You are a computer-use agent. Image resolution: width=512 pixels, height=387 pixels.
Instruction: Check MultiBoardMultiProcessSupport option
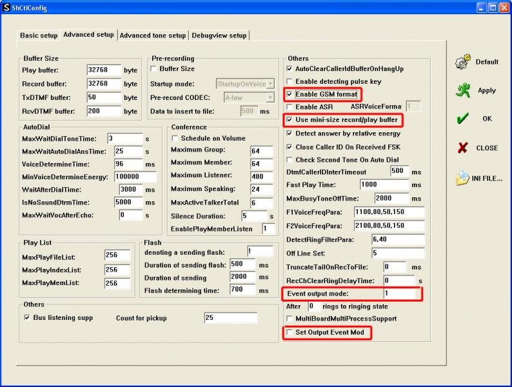click(289, 319)
